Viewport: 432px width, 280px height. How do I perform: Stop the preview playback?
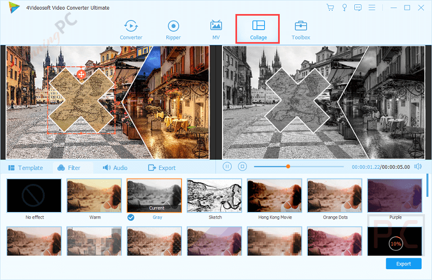coord(242,167)
